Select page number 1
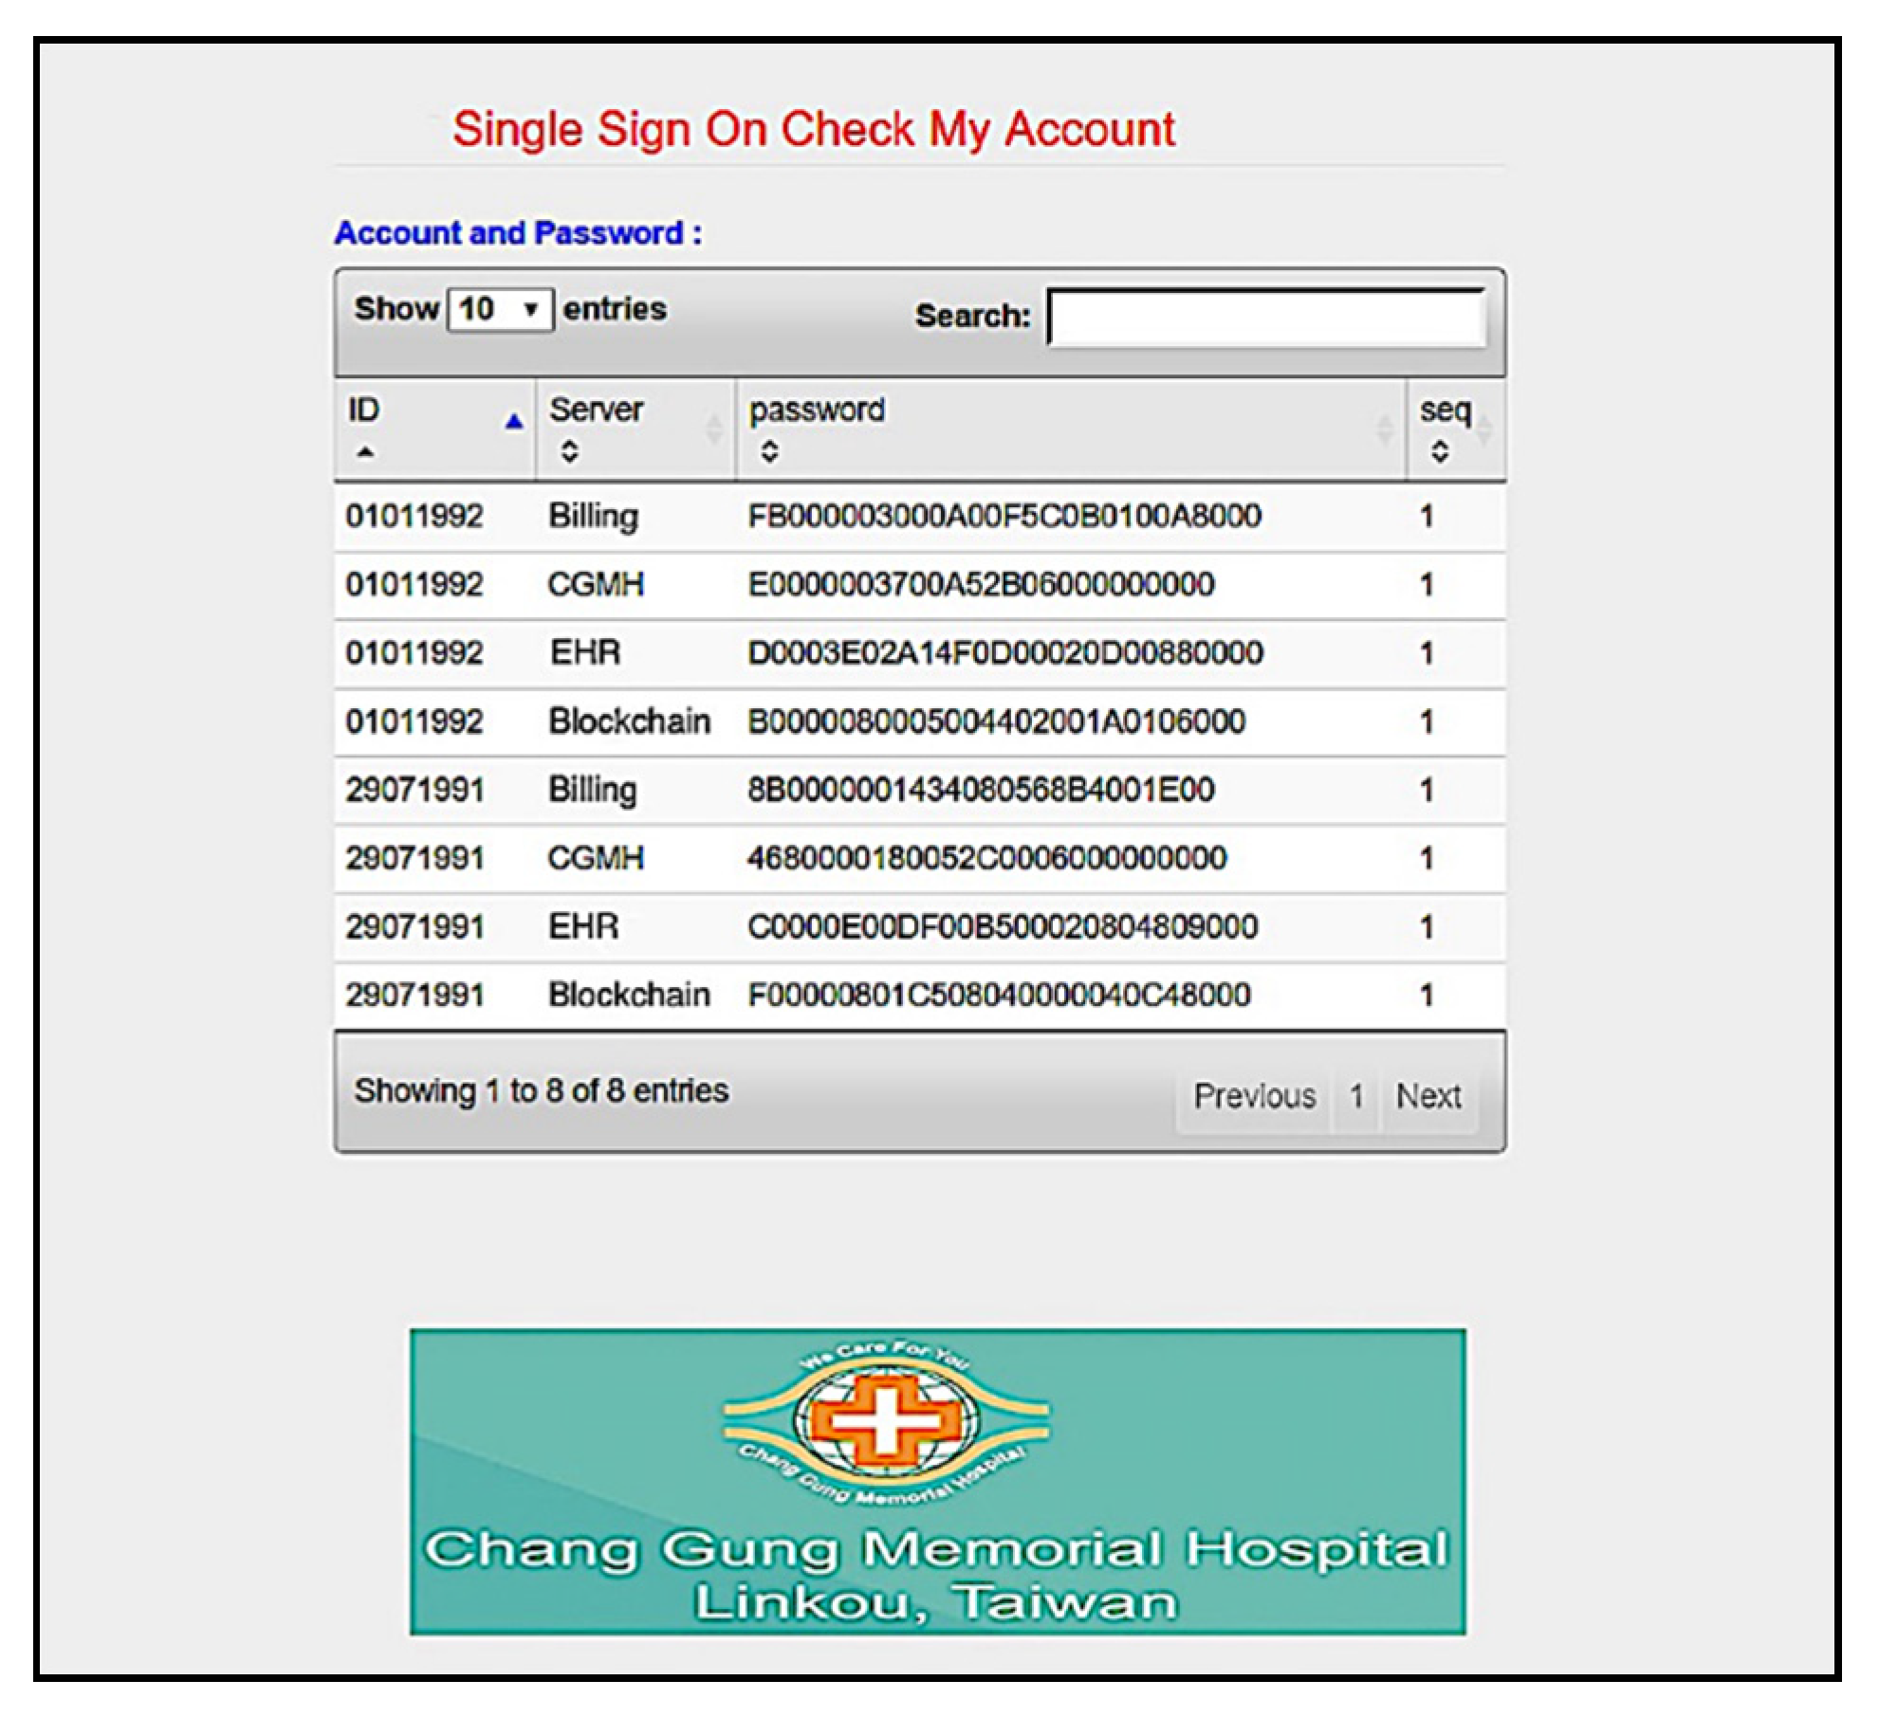The height and width of the screenshot is (1717, 1879). click(x=1356, y=1096)
